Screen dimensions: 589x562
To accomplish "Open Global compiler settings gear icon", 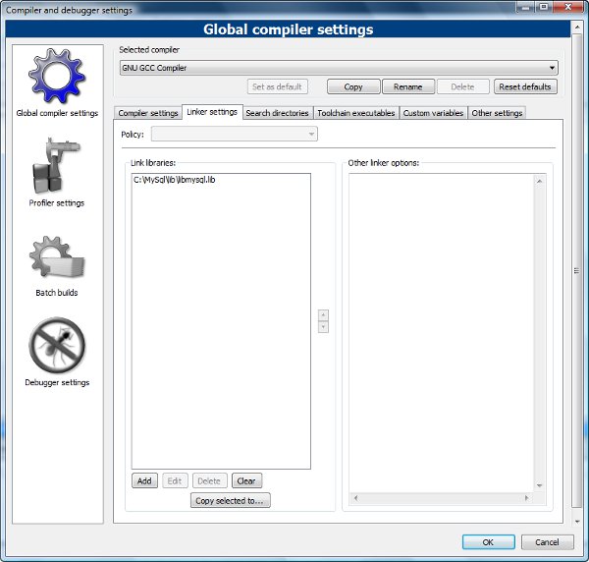I will 56,78.
